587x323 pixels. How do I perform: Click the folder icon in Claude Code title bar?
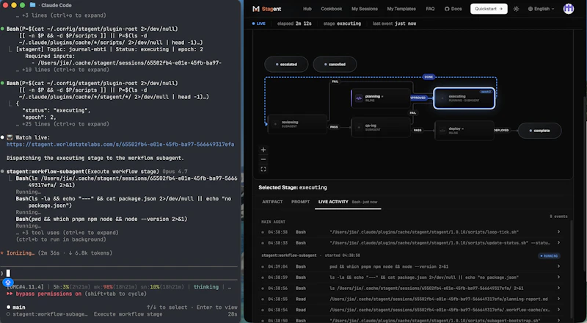tap(32, 5)
